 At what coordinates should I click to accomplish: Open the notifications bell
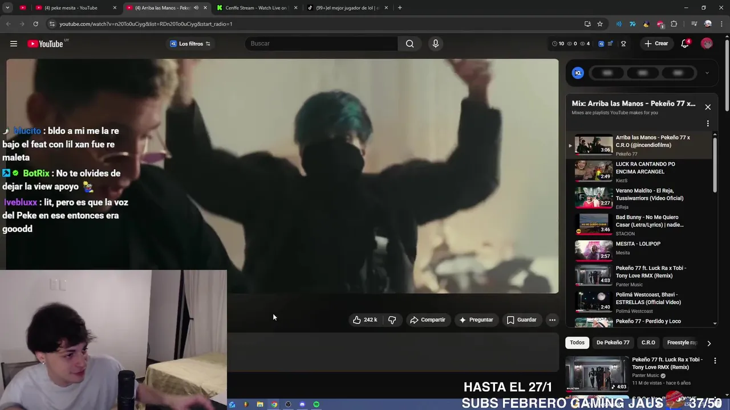(x=685, y=44)
